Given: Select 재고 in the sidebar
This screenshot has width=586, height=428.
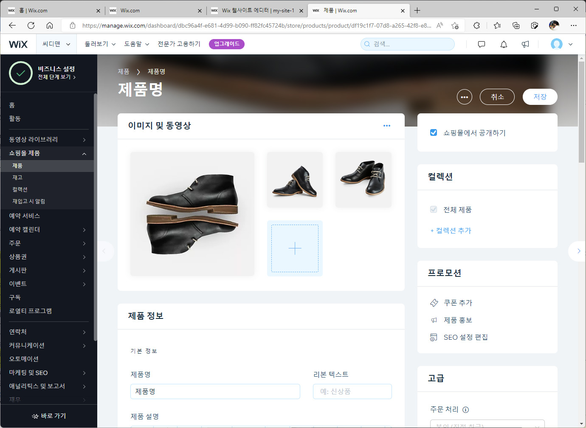Looking at the screenshot, I should 17,177.
